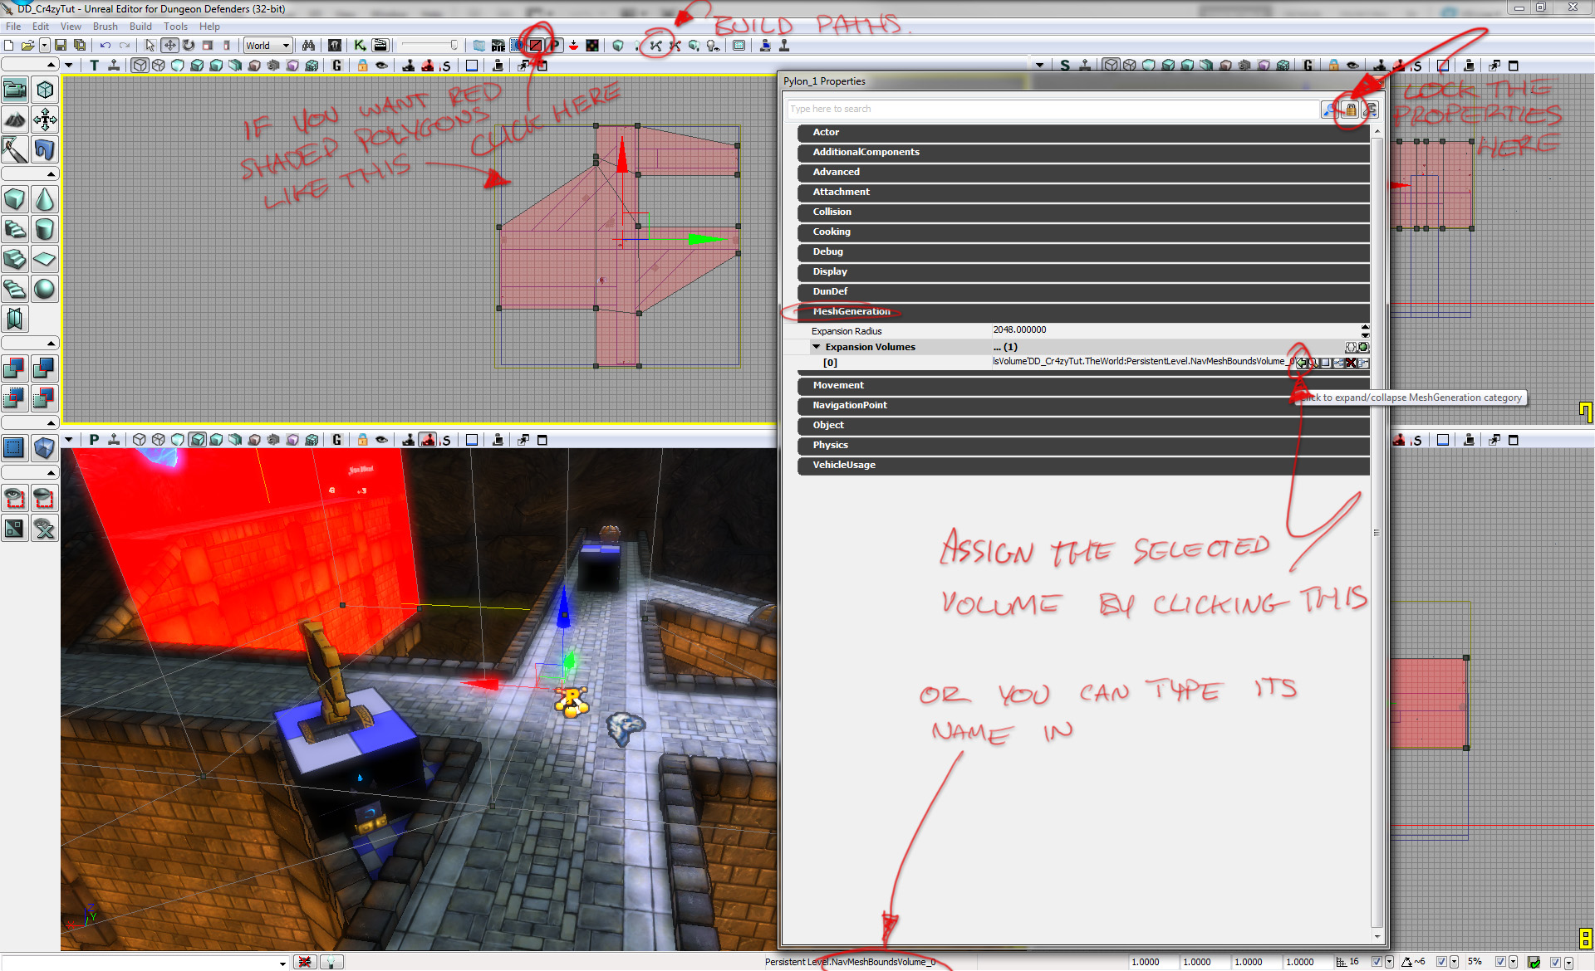Screen dimensions: 1595x971
Task: Toggle scale snap checkbox beside 5%
Action: pos(1500,962)
